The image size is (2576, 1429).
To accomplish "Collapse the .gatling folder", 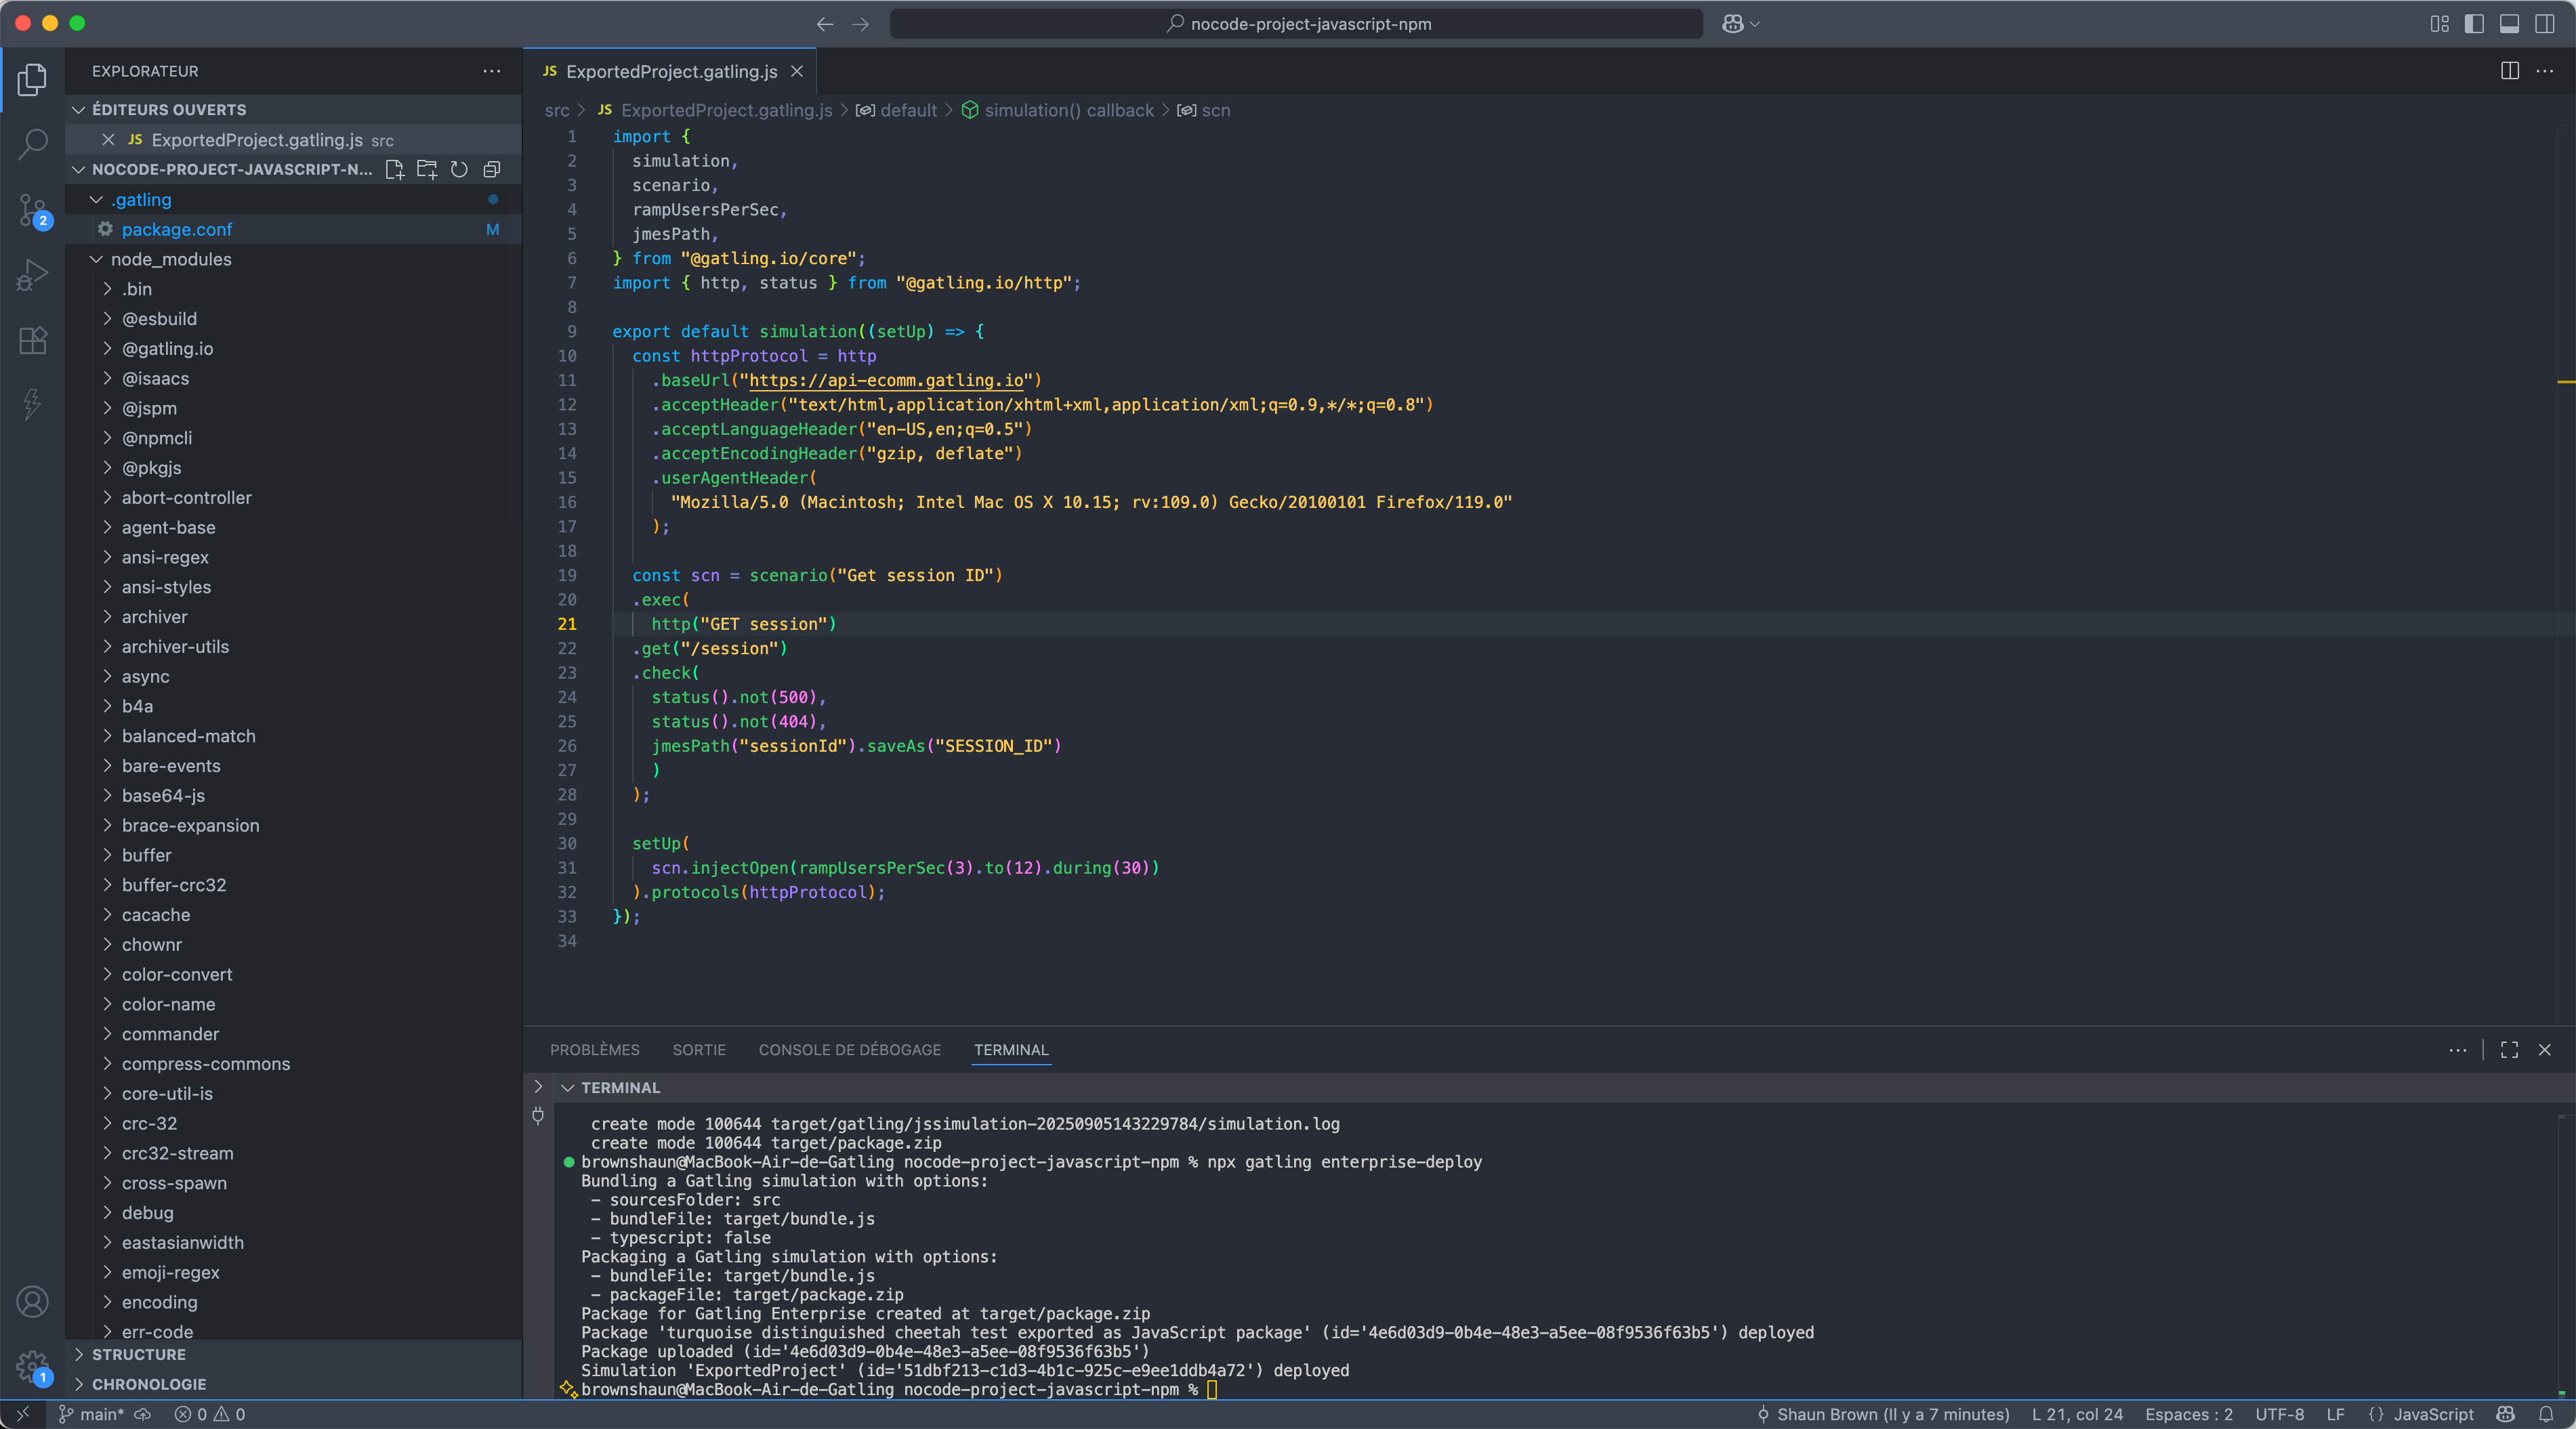I will [293, 200].
